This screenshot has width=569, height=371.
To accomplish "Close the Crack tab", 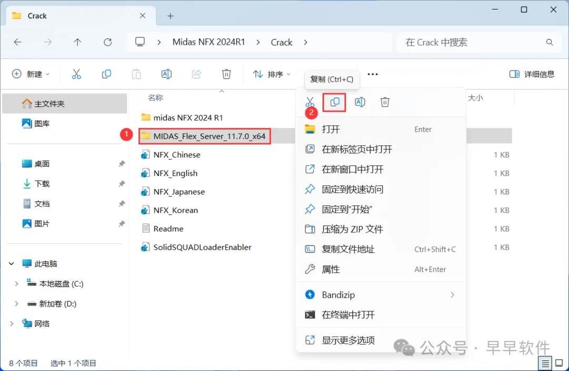I will (143, 16).
